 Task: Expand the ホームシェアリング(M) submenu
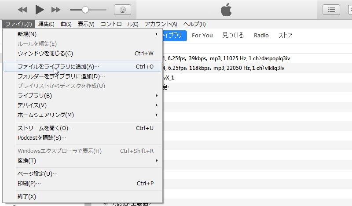pyautogui.click(x=82, y=115)
